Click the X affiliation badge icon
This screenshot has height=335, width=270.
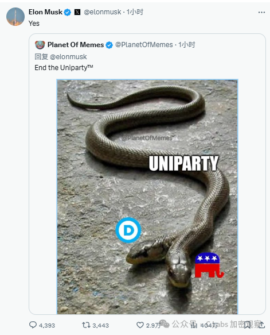coord(77,12)
